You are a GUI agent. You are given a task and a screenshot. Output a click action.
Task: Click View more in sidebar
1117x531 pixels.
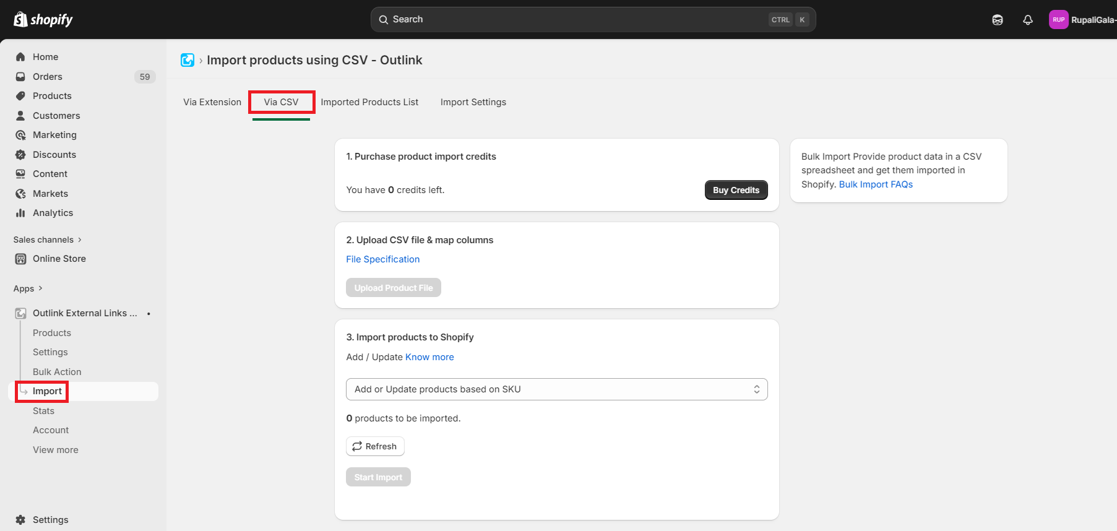[x=56, y=450]
